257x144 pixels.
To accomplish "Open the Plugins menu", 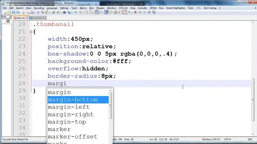I will click(100, 8).
